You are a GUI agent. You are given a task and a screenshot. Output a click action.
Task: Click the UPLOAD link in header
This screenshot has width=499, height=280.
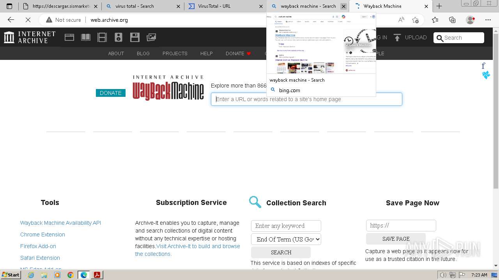point(416,37)
